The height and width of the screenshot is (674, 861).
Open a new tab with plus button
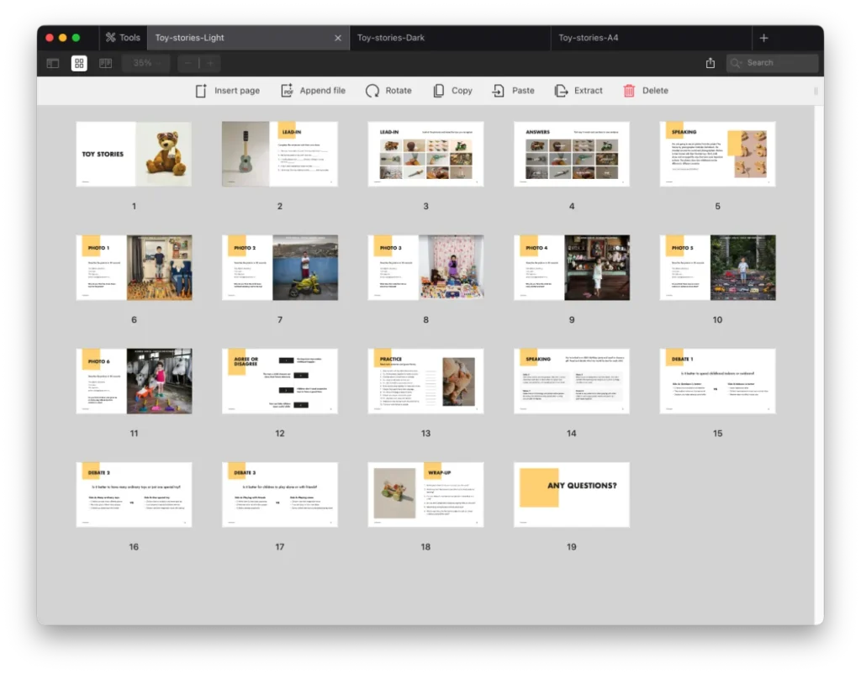763,38
